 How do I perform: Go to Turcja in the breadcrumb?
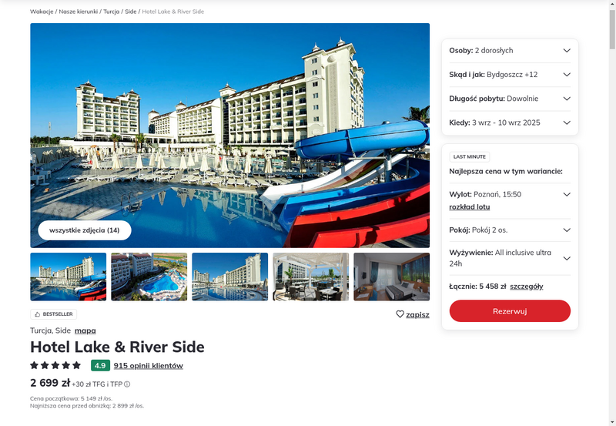[x=111, y=12]
